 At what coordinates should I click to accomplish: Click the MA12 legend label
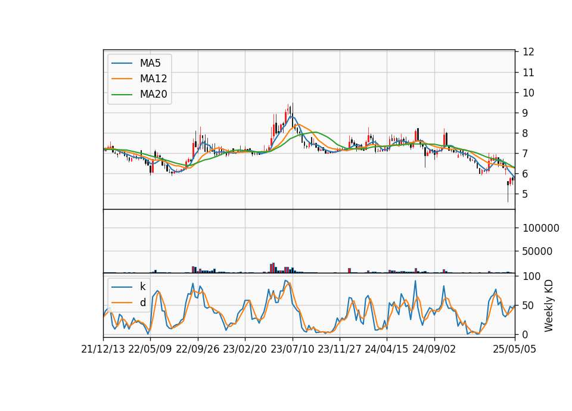coord(153,79)
